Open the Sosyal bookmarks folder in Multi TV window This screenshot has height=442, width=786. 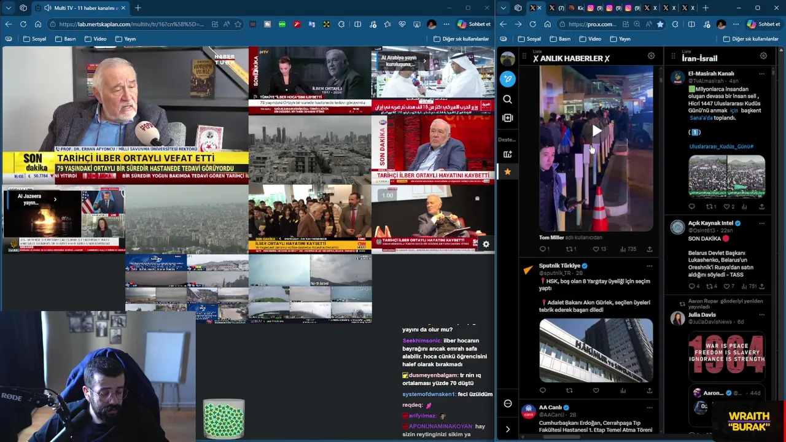tap(34, 39)
